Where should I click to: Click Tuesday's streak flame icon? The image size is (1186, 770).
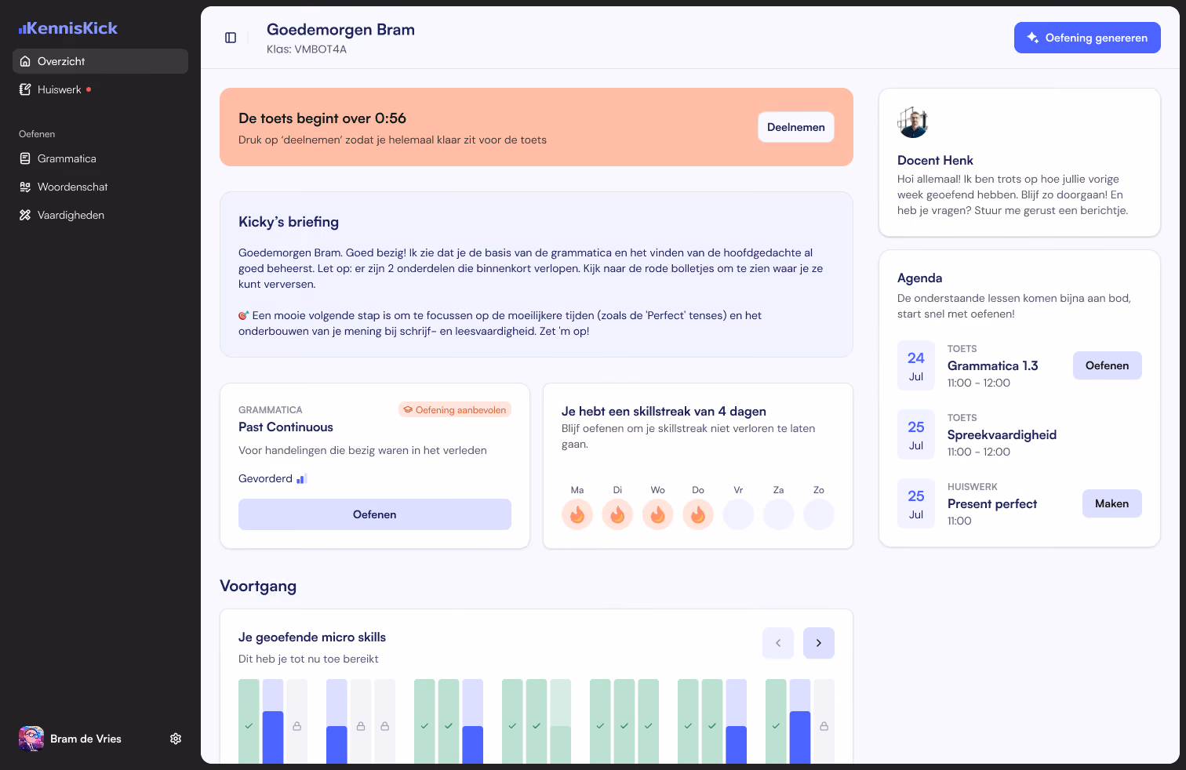(x=617, y=514)
